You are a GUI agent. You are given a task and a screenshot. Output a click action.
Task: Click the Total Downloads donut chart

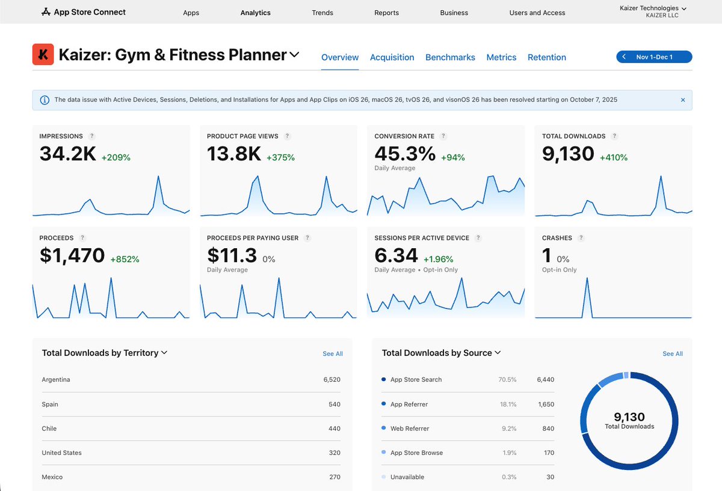pyautogui.click(x=629, y=420)
